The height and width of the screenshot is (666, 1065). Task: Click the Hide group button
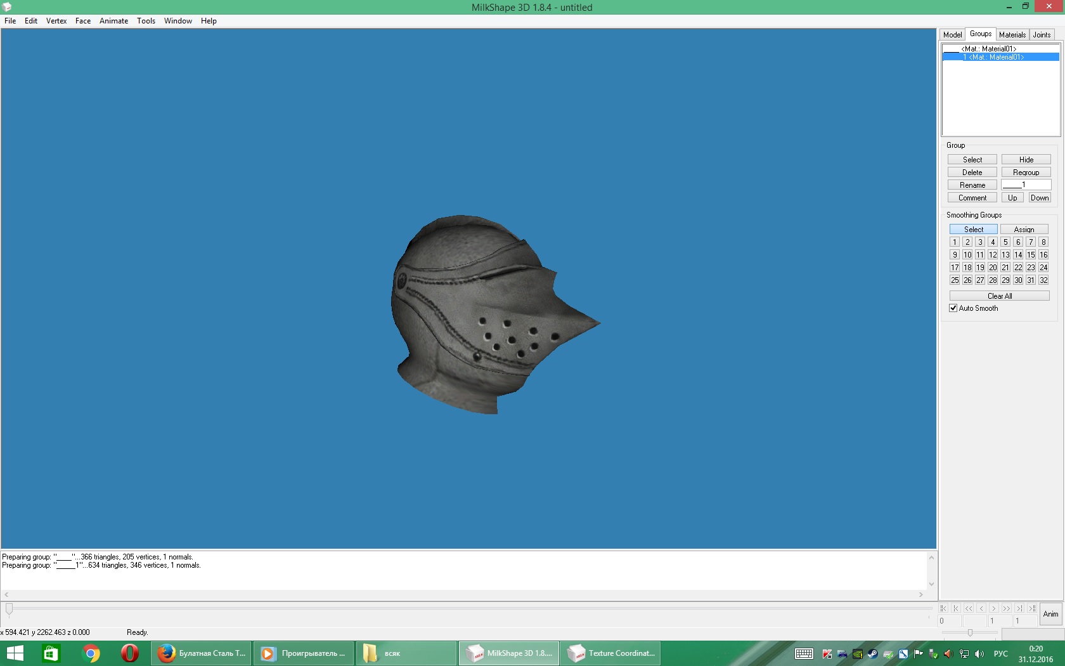pyautogui.click(x=1026, y=160)
